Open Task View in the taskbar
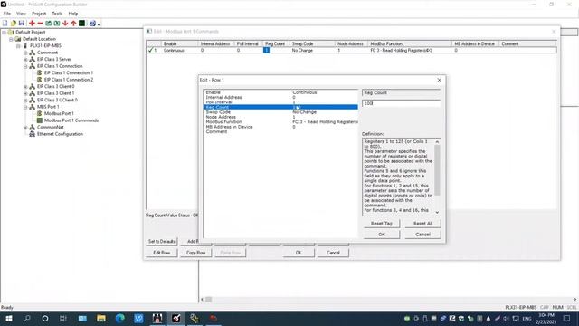The height and width of the screenshot is (326, 579). [x=63, y=318]
